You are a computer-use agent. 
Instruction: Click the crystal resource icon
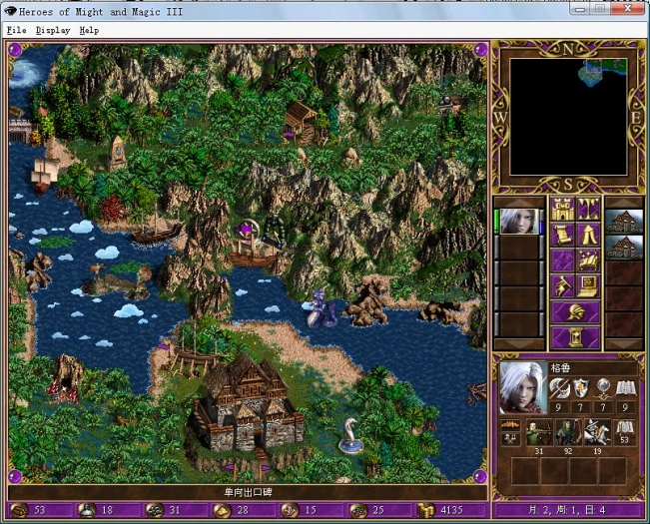coord(290,510)
